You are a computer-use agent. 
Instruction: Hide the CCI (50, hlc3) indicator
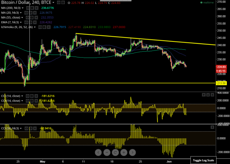26,128
